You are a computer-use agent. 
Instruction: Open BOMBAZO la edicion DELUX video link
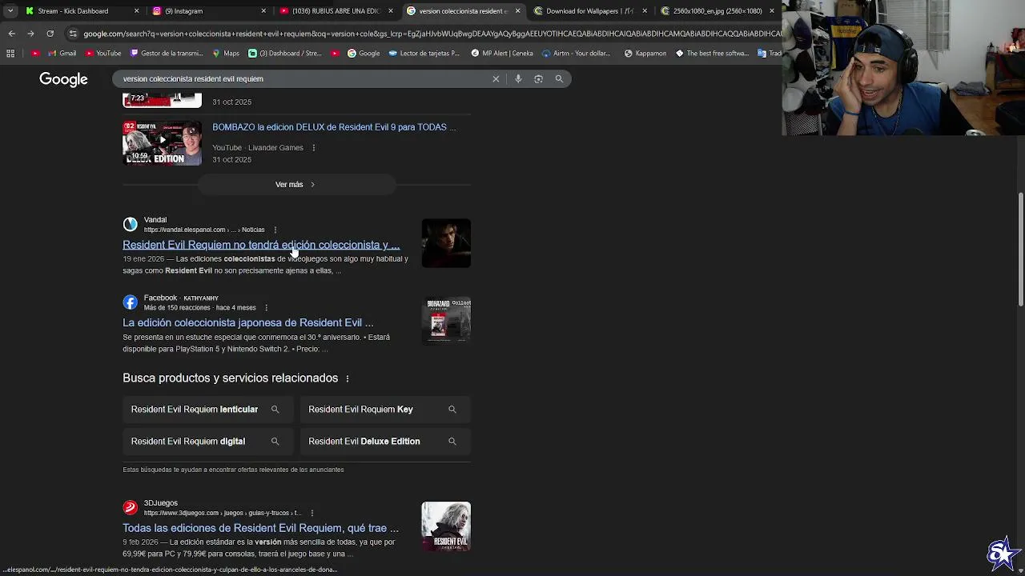tap(334, 127)
